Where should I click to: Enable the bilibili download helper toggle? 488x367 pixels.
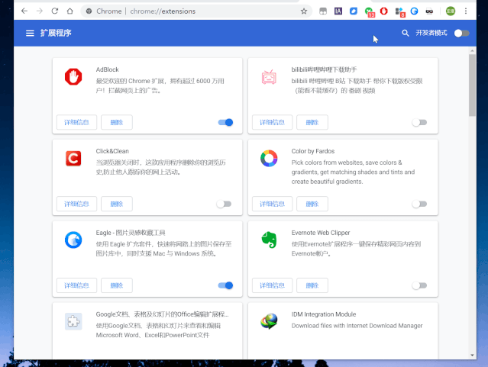coord(419,122)
